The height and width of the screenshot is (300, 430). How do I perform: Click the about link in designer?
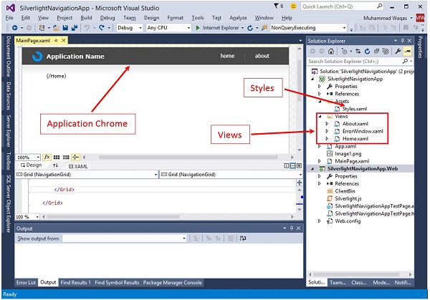262,56
